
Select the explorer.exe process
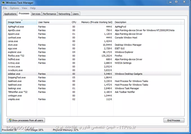click(94, 52)
